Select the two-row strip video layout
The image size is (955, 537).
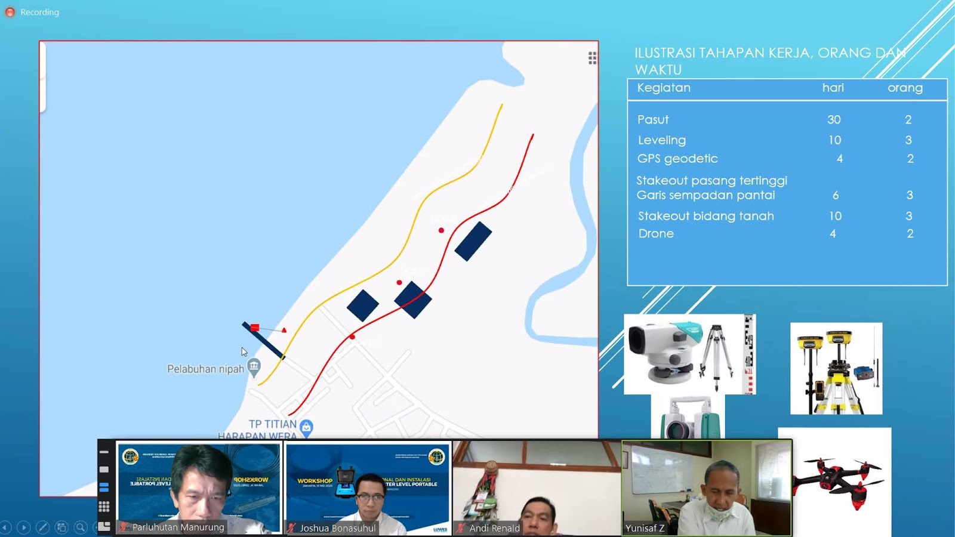point(104,487)
